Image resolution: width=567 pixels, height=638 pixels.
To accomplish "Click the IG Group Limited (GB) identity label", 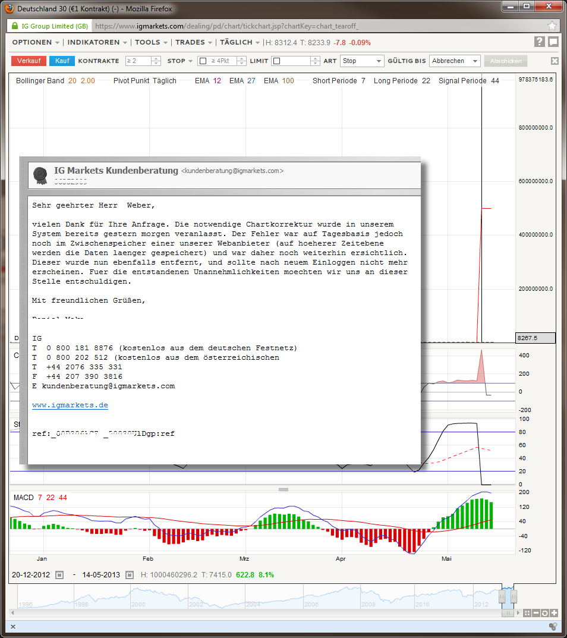I will tap(55, 26).
